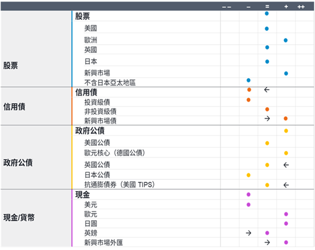Click the 新興市場 row label under 股票
Image resolution: width=315 pixels, height=250 pixels.
click(x=97, y=73)
